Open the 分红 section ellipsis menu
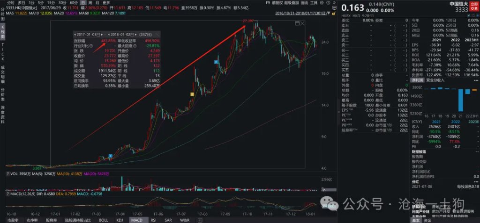 (476, 182)
